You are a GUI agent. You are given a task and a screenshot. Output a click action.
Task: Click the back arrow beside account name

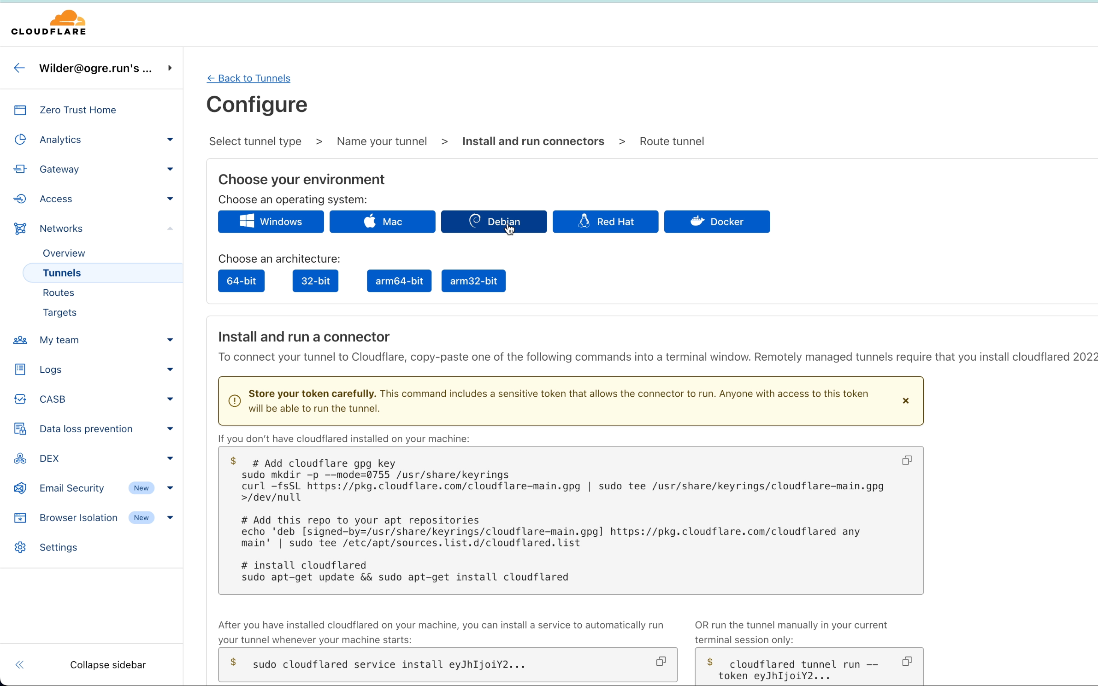pyautogui.click(x=19, y=68)
